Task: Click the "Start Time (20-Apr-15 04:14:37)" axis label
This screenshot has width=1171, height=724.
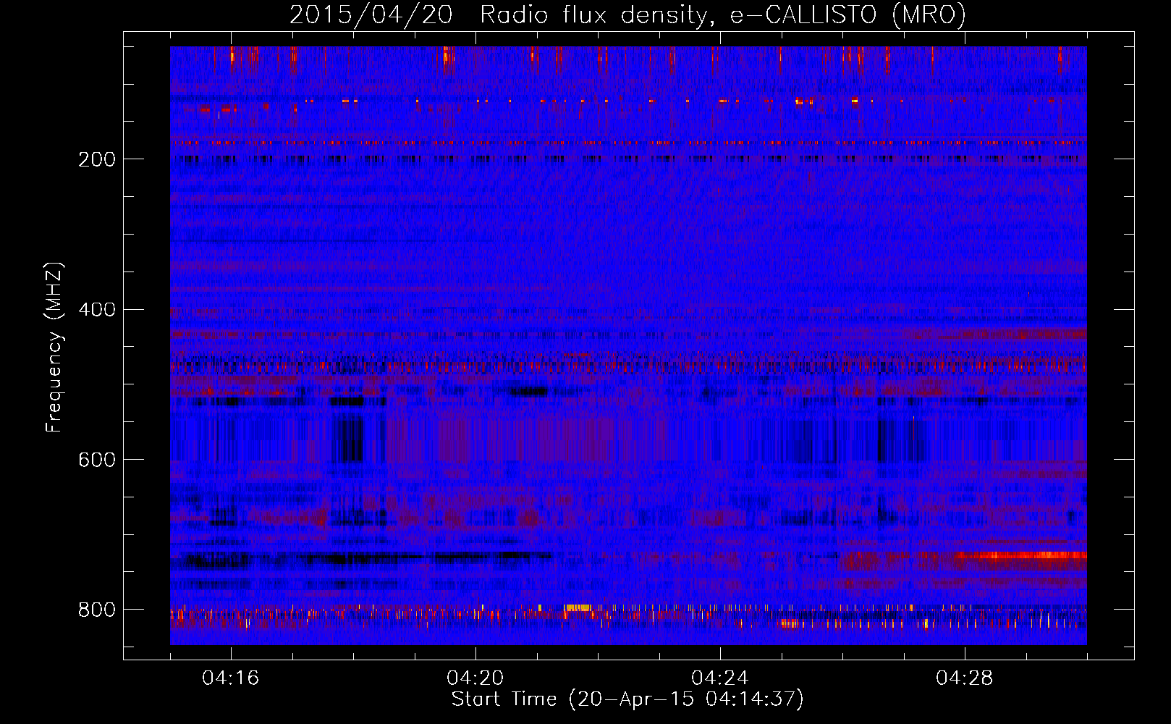Action: point(627,699)
